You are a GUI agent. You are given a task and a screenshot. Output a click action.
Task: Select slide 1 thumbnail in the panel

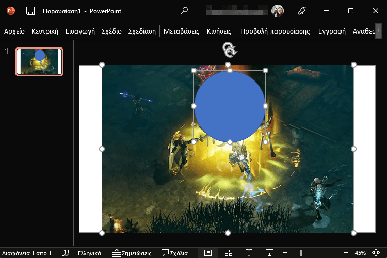click(x=39, y=61)
